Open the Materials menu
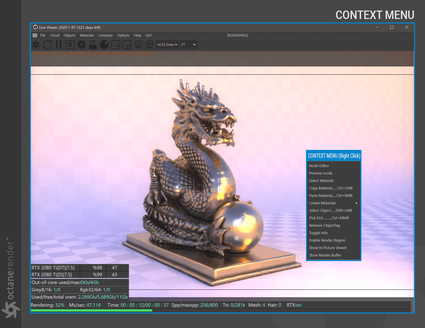425x328 pixels. pos(87,35)
